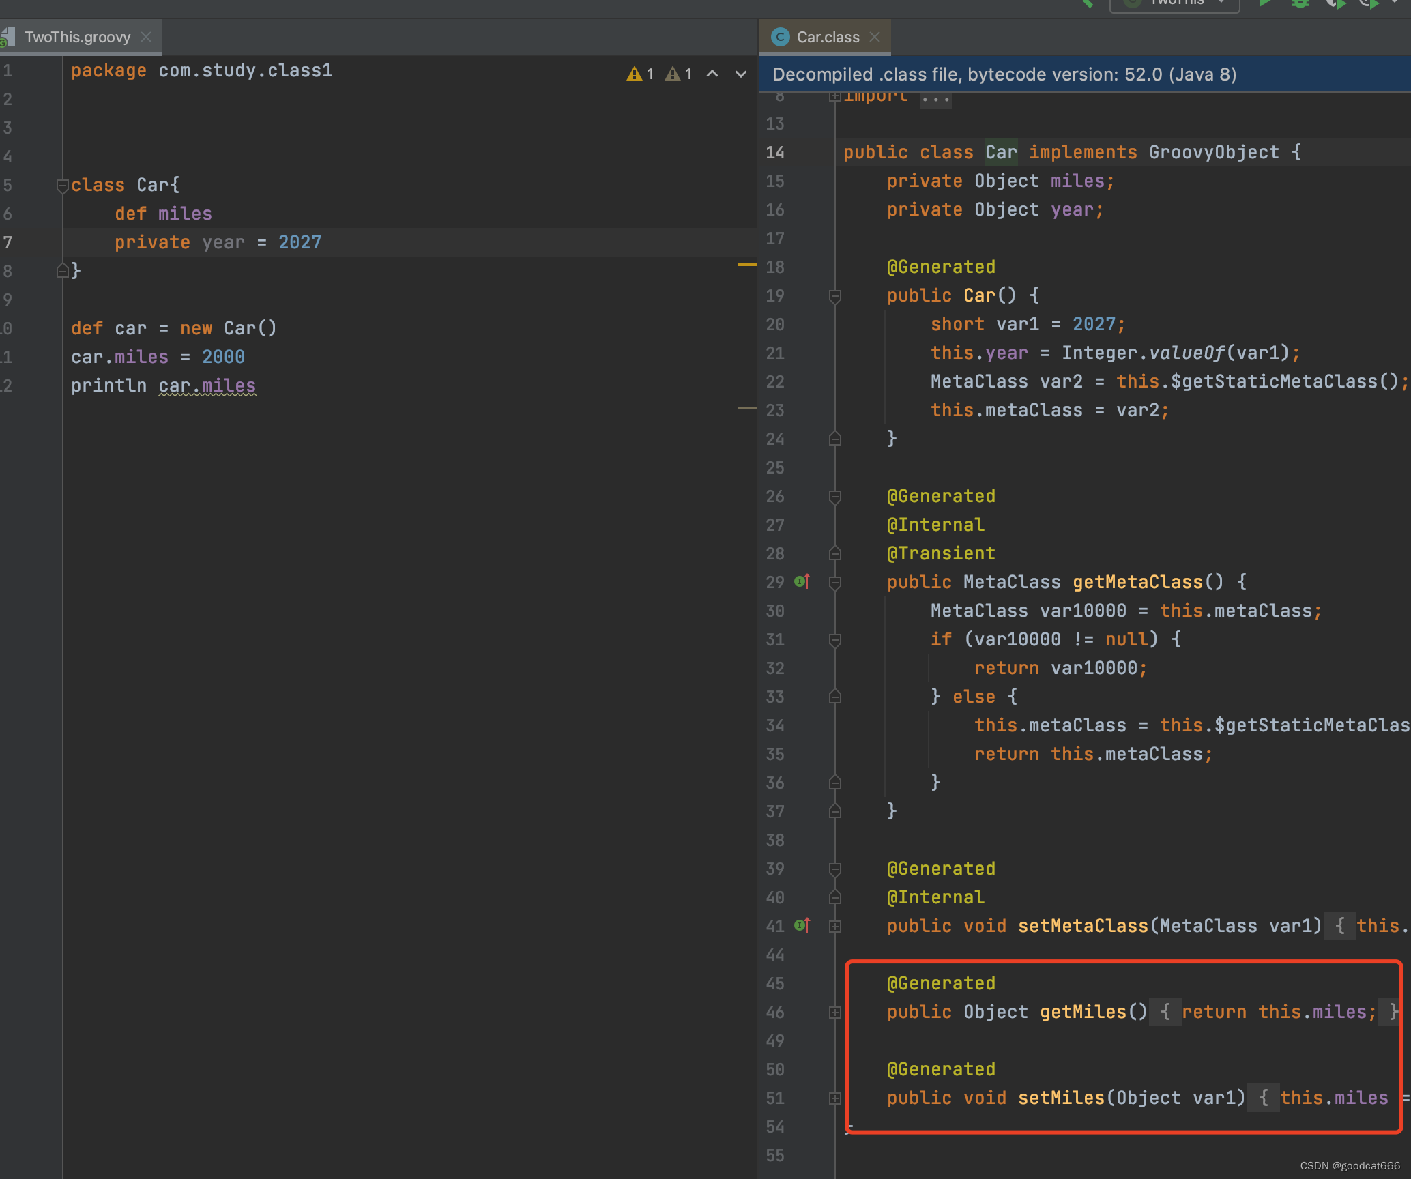This screenshot has width=1411, height=1179.
Task: Click the override marker beside getMetaClass
Action: click(802, 582)
